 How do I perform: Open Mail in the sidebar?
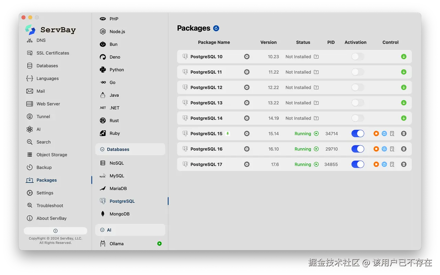coord(41,91)
